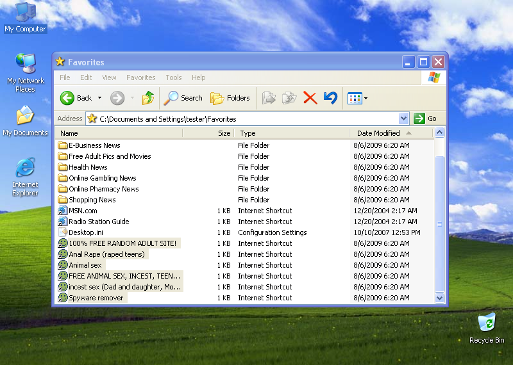This screenshot has height=365, width=513.
Task: Click the 10/10/2007 12:53 PM date cell
Action: [x=387, y=232]
